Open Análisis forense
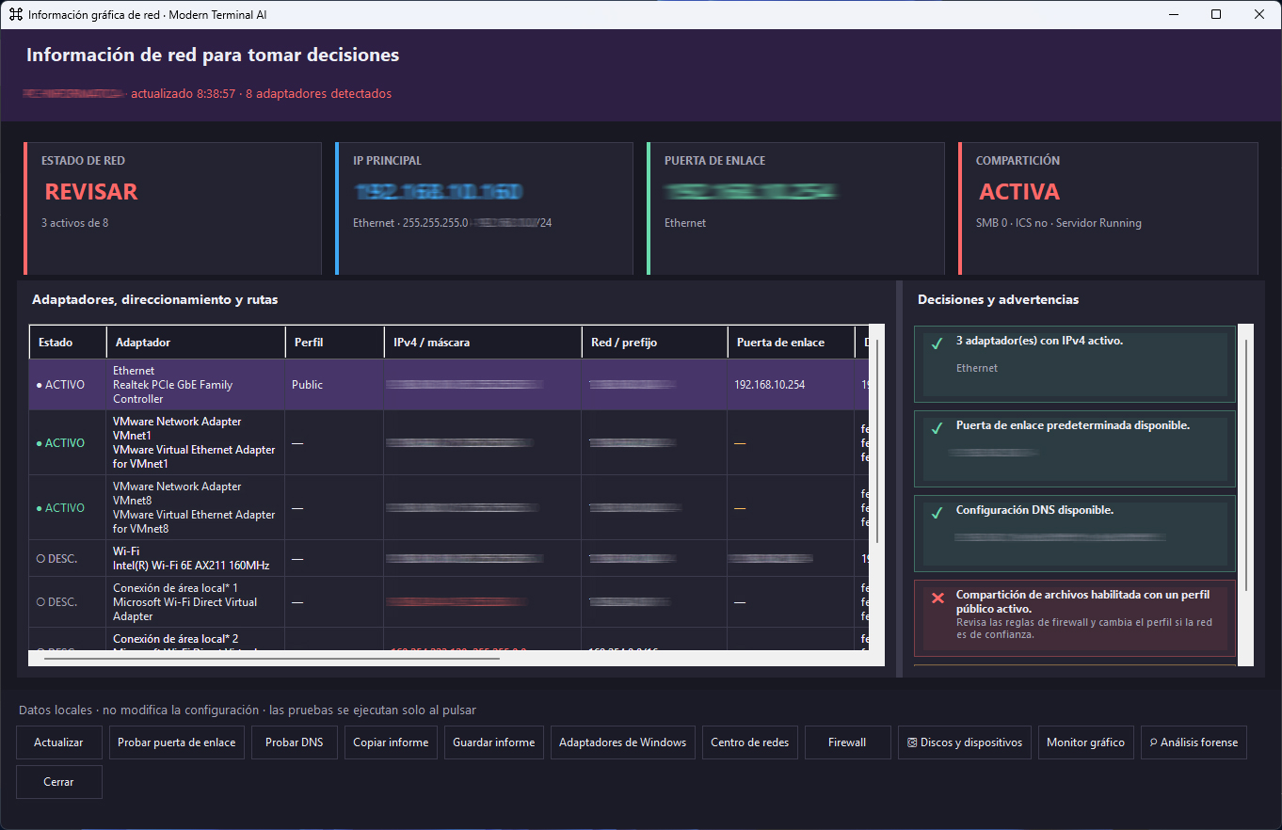The height and width of the screenshot is (830, 1282). click(x=1194, y=742)
